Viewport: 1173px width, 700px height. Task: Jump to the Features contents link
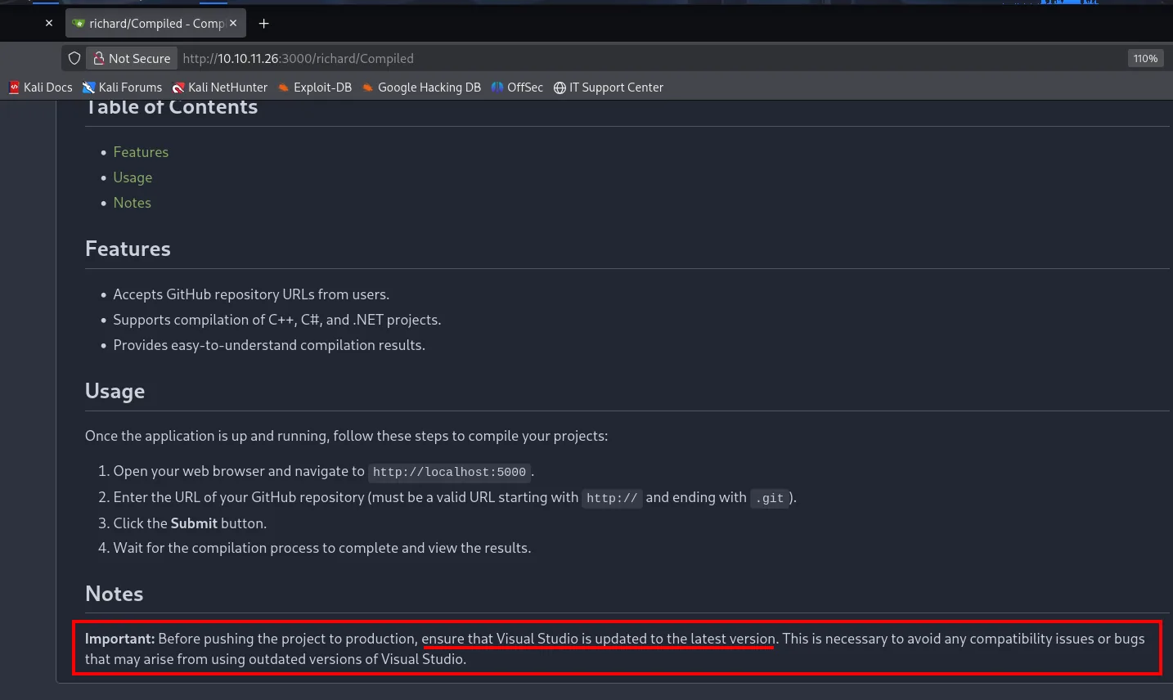point(141,152)
